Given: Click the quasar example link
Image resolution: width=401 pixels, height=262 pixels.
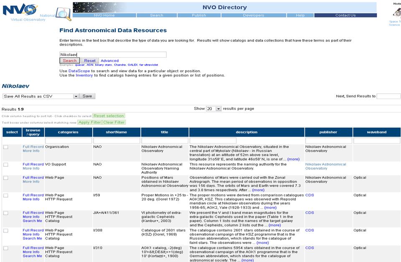Looking at the screenshot, I should pyautogui.click(x=79, y=65).
